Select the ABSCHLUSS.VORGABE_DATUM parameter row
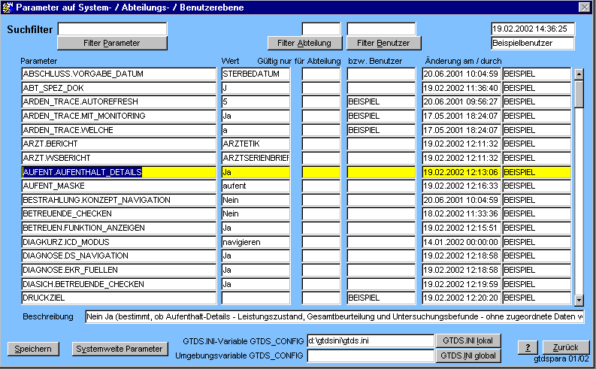 119,74
